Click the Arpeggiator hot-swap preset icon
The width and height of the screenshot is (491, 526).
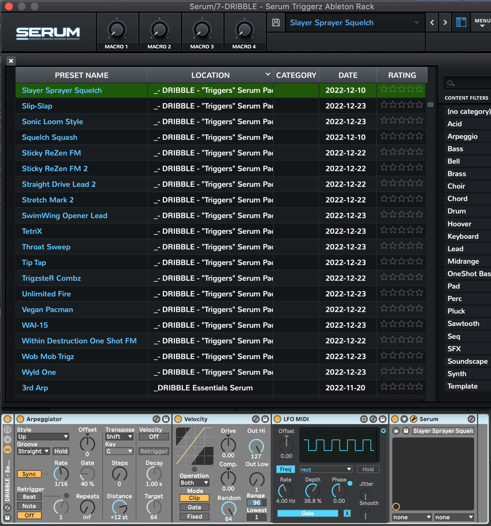pyautogui.click(x=156, y=419)
